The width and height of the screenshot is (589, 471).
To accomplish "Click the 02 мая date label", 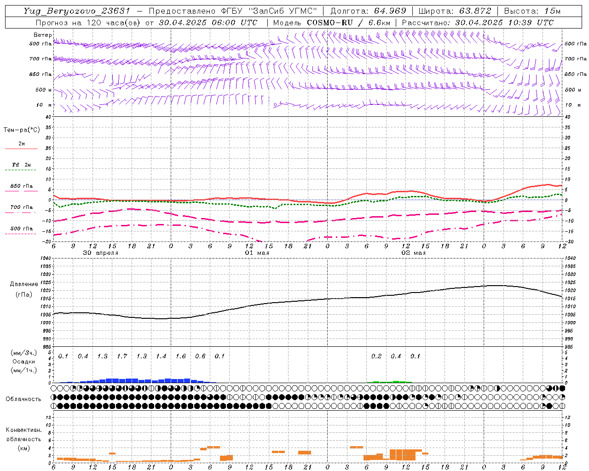I will click(414, 253).
